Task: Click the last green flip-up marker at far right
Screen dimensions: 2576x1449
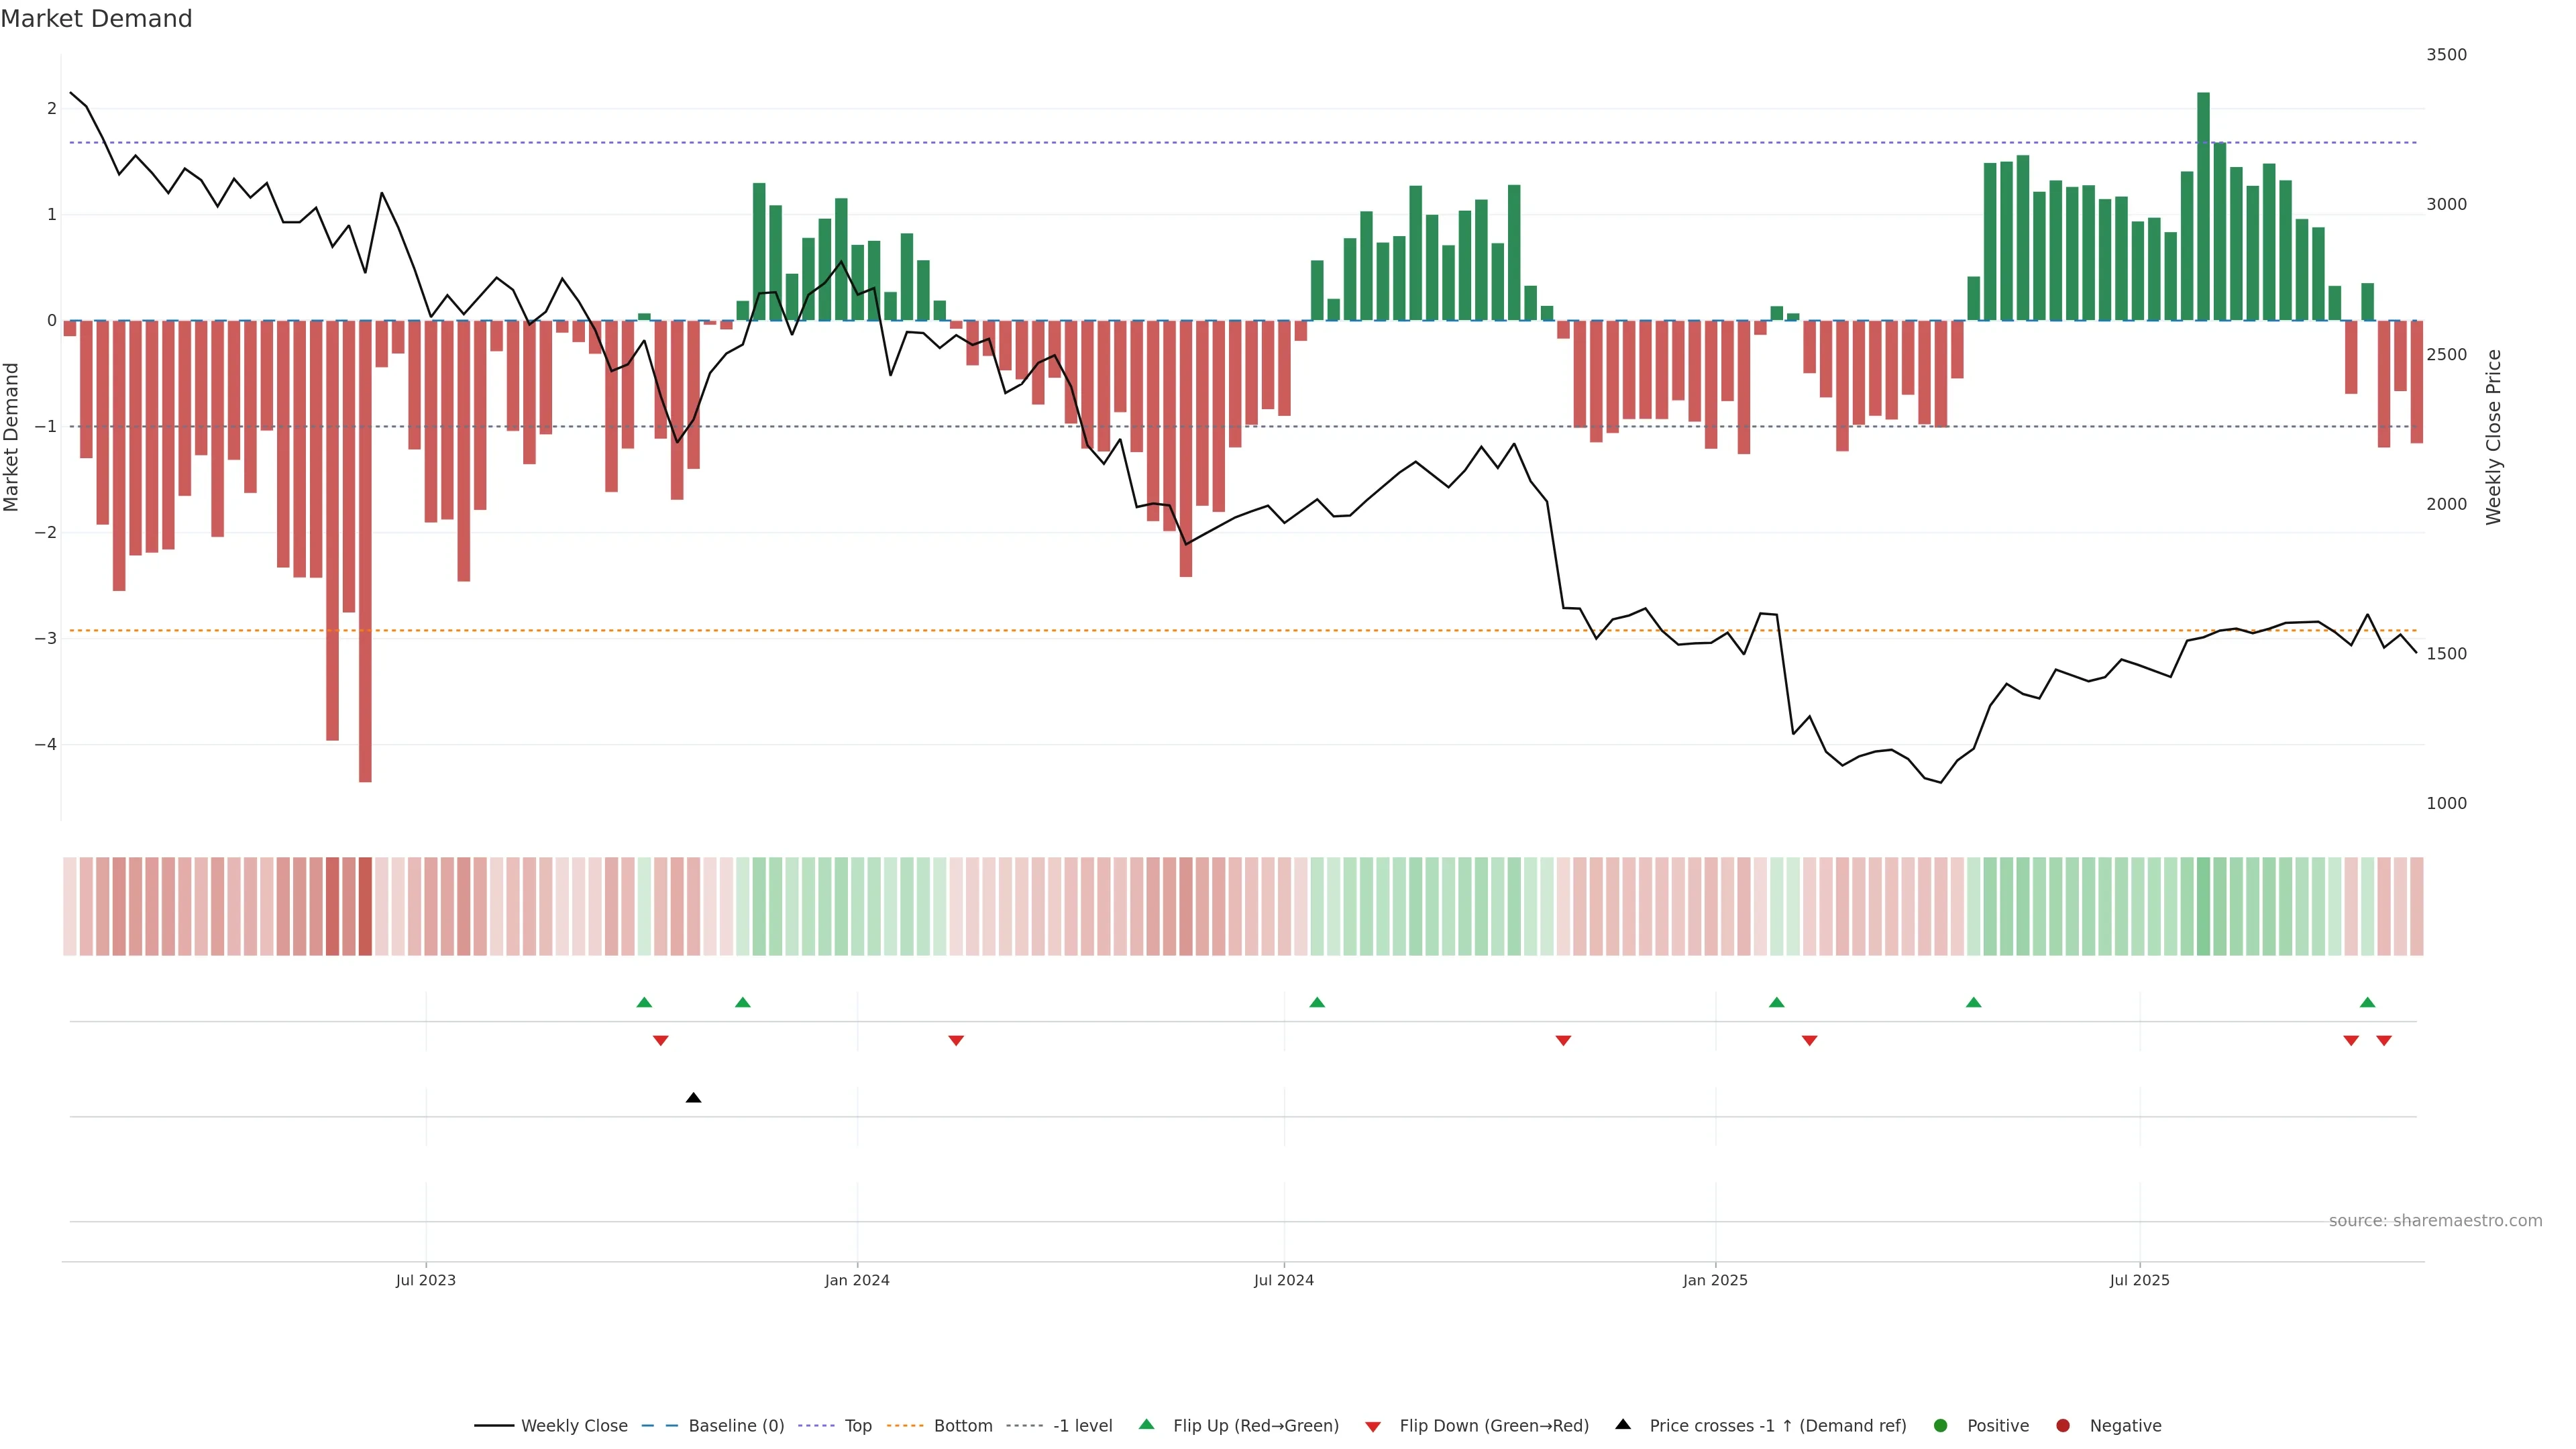Action: click(2367, 1002)
